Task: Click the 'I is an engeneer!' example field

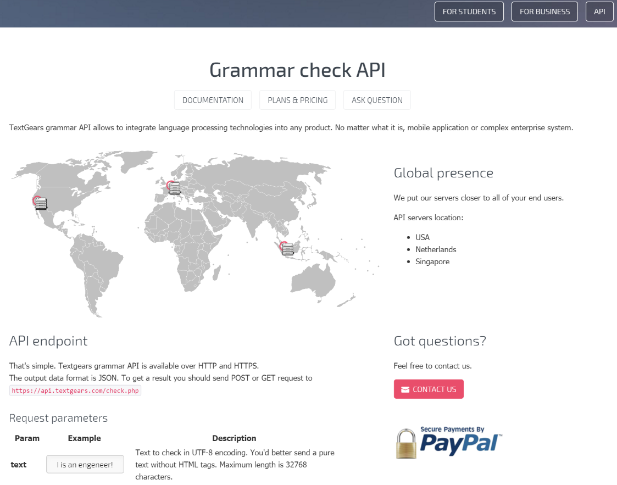Action: click(85, 465)
